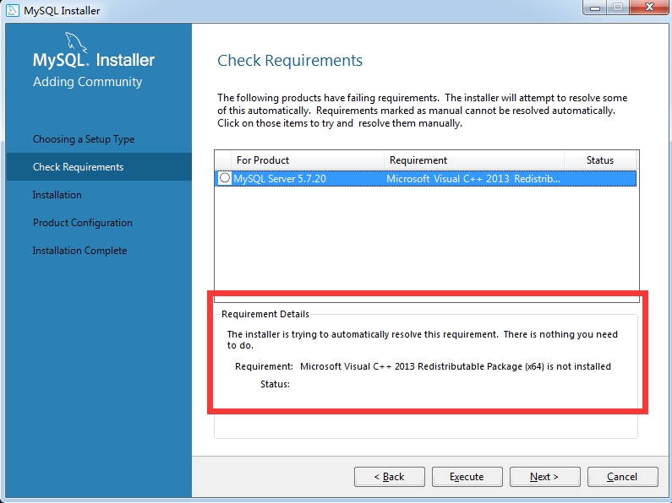672x503 pixels.
Task: Go to Choosing a Setup Type step
Action: click(x=84, y=139)
